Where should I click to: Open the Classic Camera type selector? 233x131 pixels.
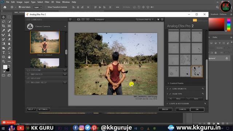tap(46, 26)
